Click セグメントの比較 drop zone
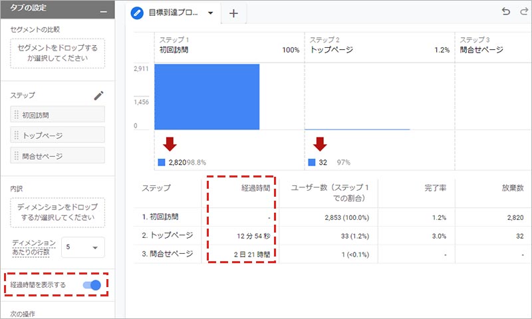 (x=57, y=53)
